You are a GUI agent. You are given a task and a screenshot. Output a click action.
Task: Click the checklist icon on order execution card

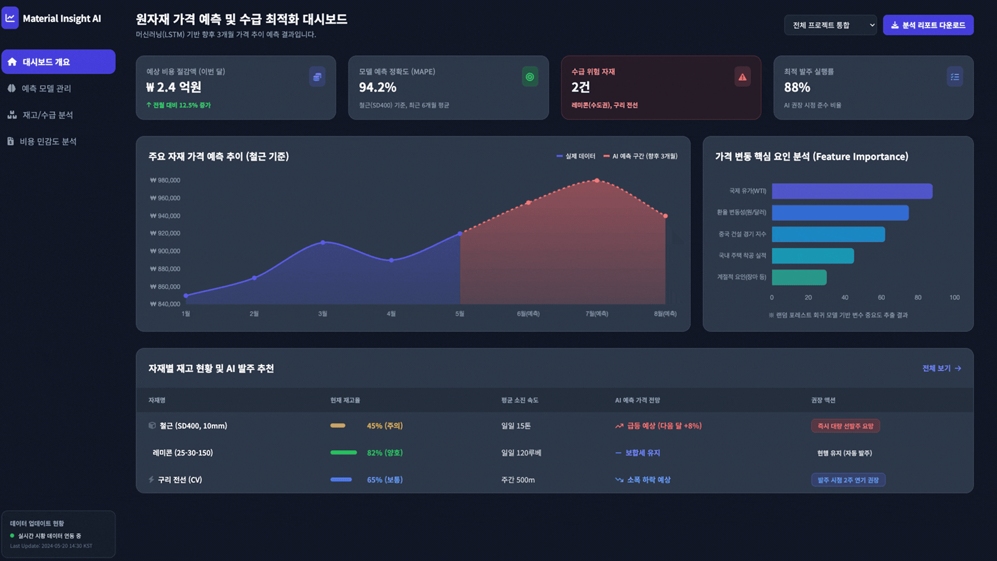(954, 77)
